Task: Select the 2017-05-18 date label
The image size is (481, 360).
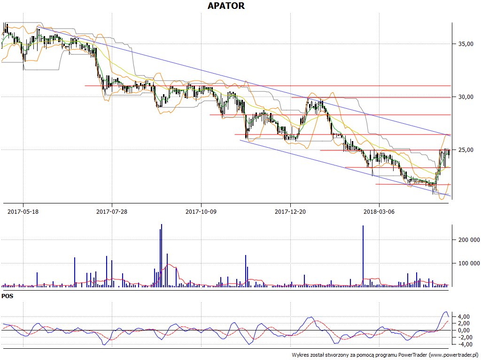Action: [23, 211]
